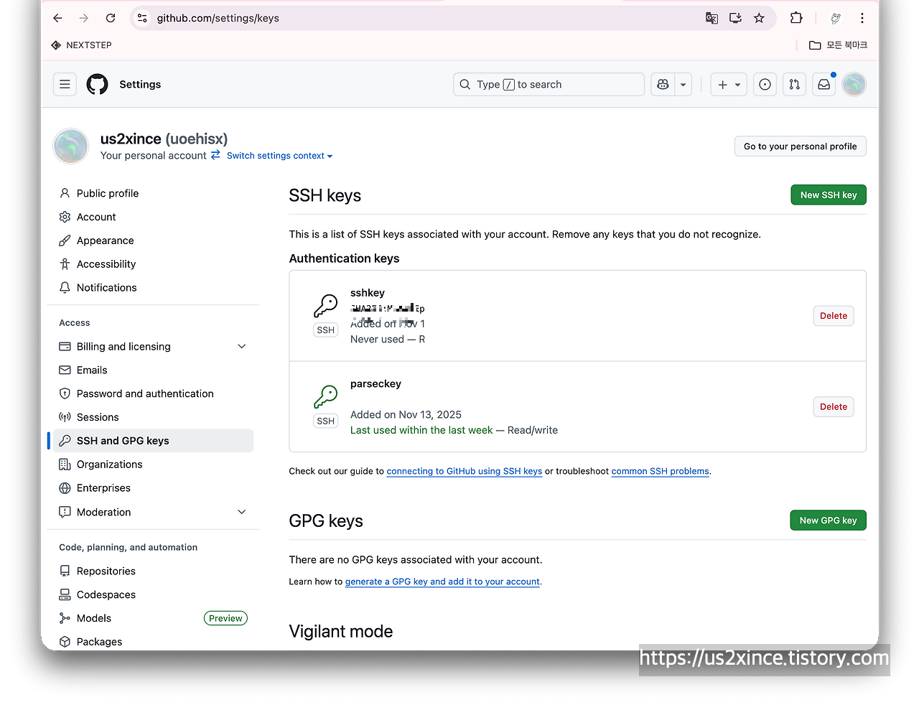Click the New SSH key button

tap(829, 195)
